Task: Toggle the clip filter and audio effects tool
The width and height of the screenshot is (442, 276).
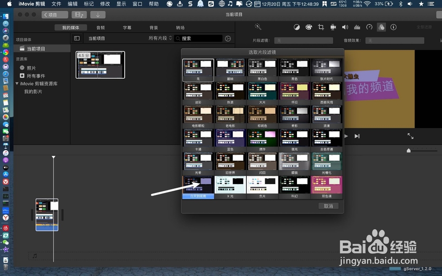Action: click(381, 27)
